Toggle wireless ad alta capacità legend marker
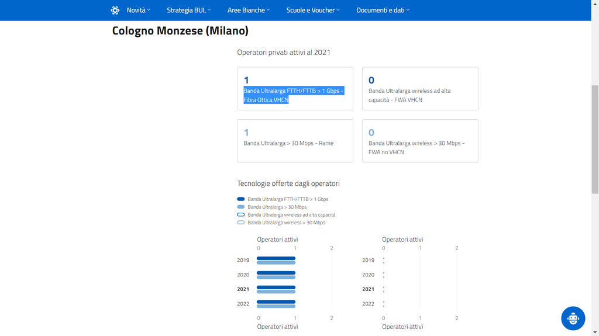 click(241, 214)
